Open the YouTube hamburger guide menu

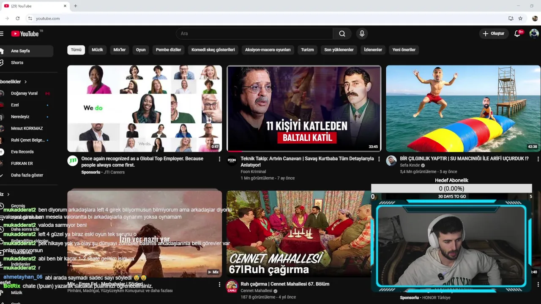tap(2, 33)
